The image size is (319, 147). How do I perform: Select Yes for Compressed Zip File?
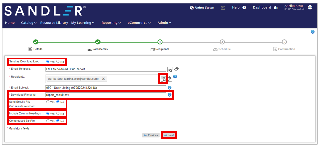[48, 121]
